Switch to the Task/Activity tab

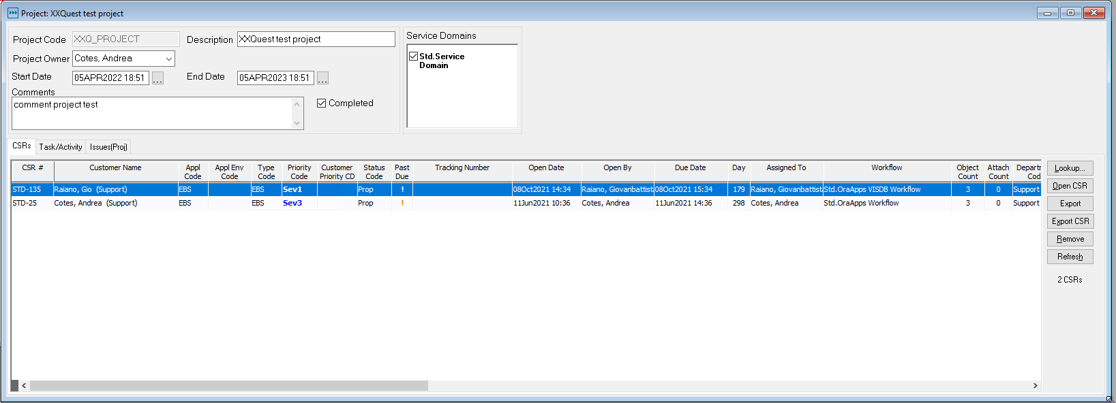(61, 147)
